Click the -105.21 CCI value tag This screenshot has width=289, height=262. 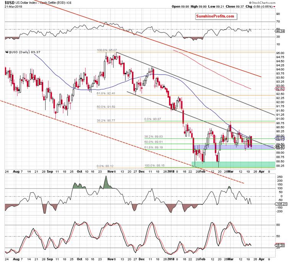pyautogui.click(x=280, y=204)
